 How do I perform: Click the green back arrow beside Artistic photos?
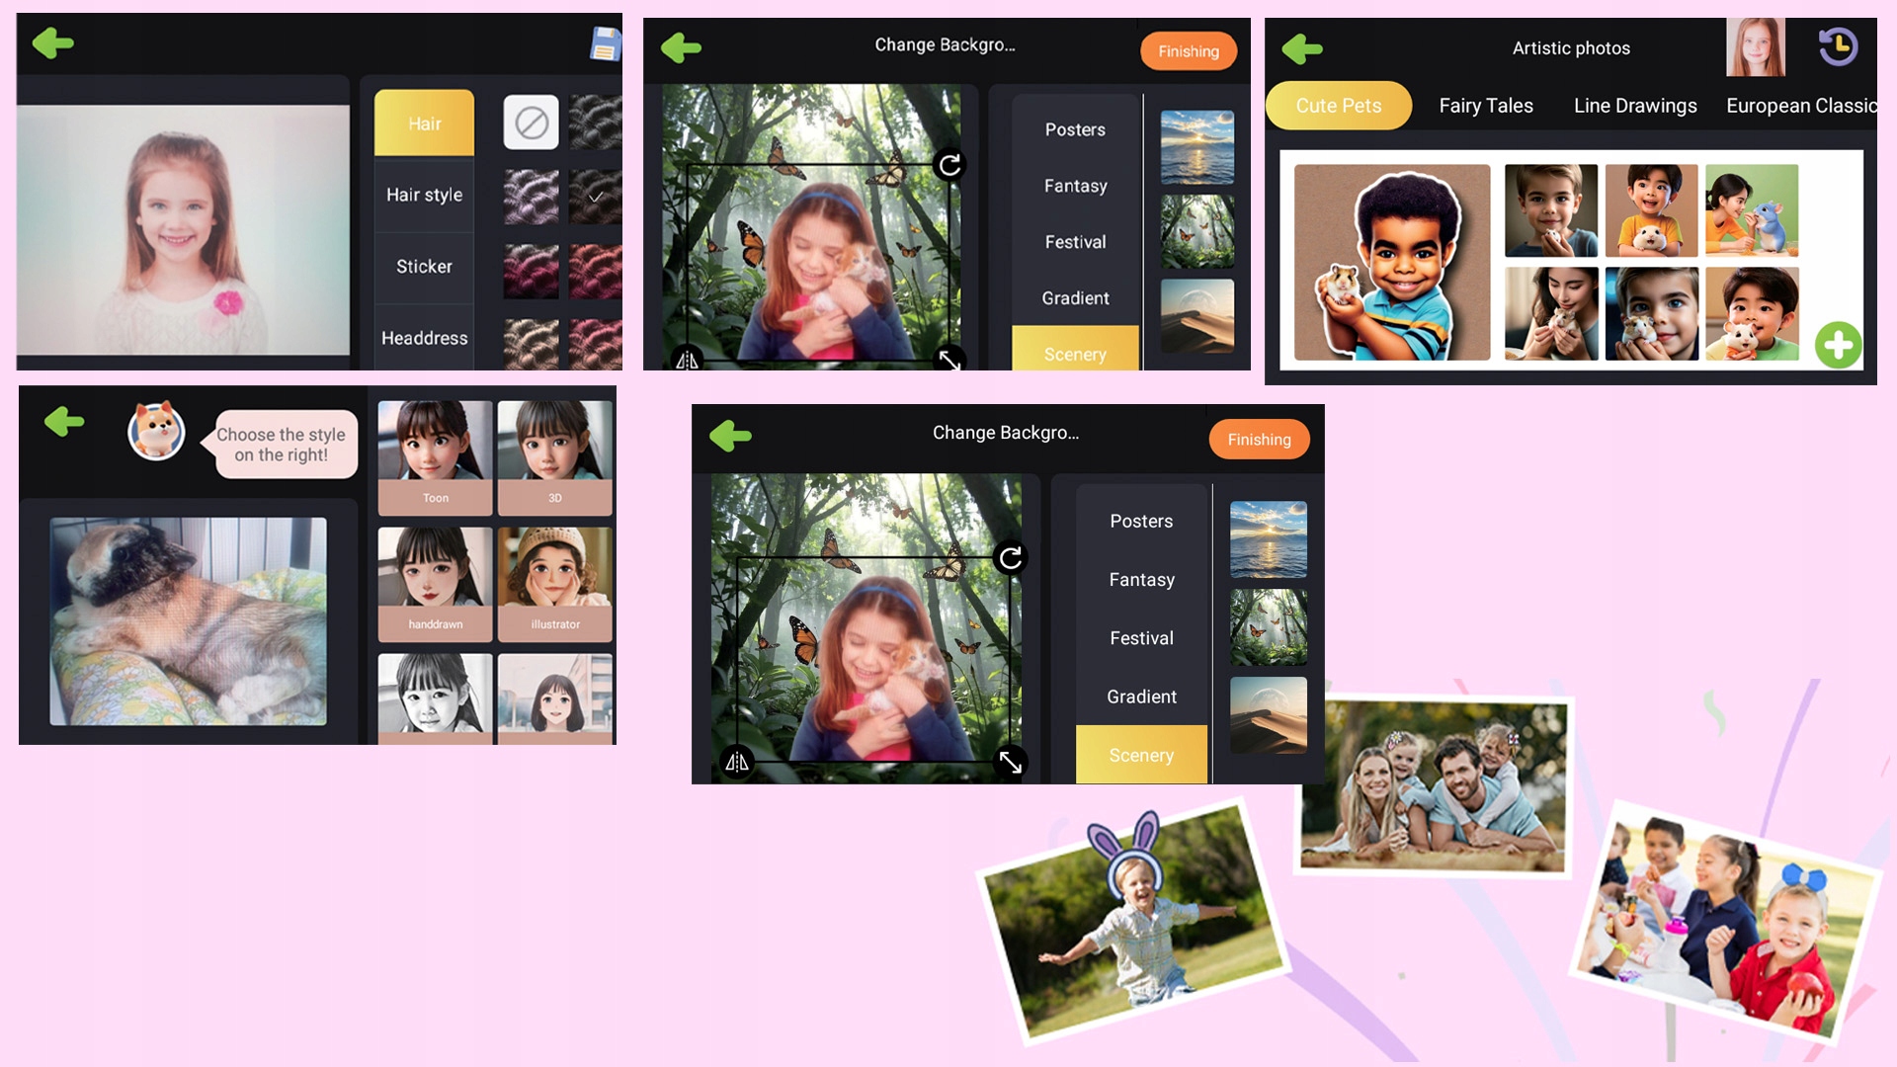coord(1301,48)
